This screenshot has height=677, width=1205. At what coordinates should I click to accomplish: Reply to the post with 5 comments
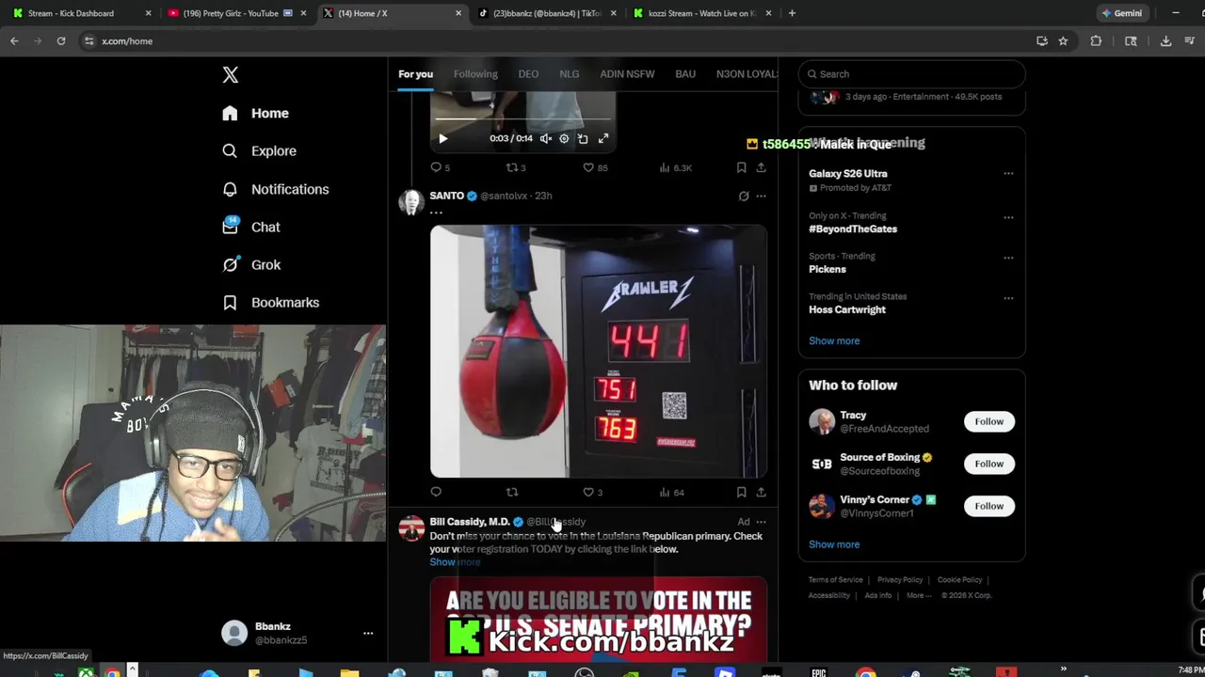pyautogui.click(x=440, y=167)
